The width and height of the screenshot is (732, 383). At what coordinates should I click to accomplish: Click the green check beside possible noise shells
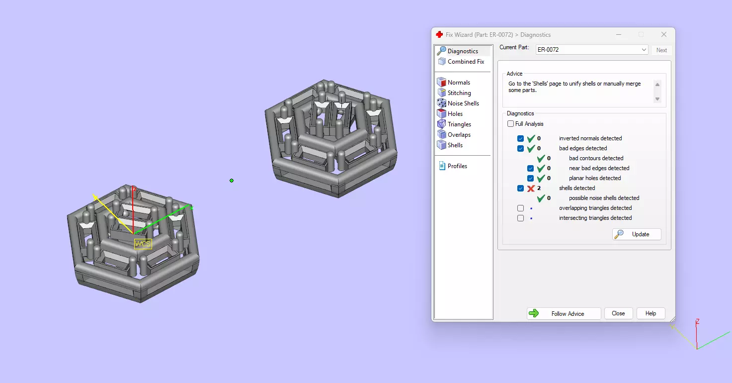coord(541,198)
